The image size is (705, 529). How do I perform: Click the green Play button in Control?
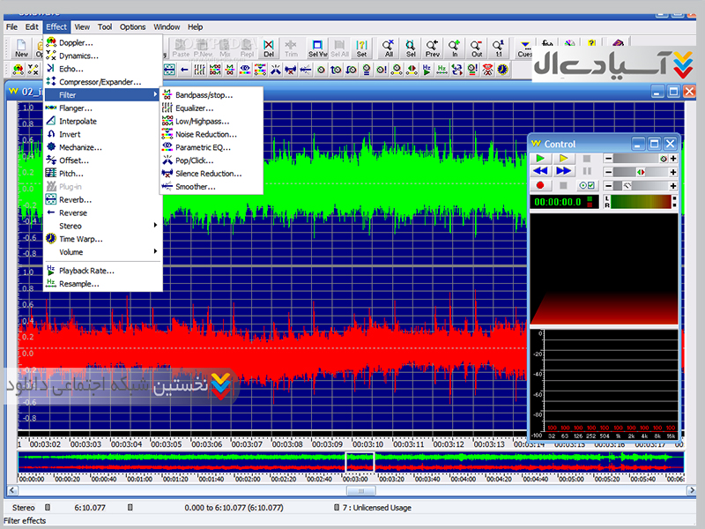coord(540,158)
